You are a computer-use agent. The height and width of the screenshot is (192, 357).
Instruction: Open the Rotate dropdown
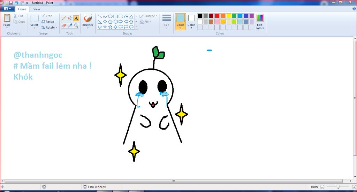(49, 27)
